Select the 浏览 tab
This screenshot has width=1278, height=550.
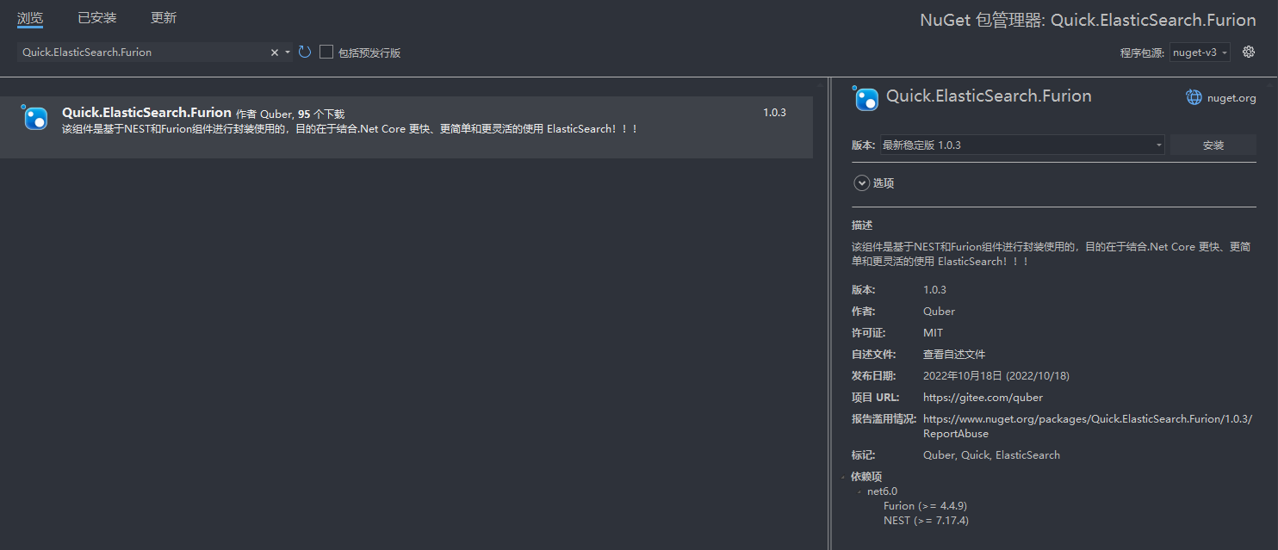coord(30,17)
